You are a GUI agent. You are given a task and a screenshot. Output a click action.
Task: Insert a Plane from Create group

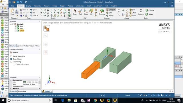[x=119, y=10]
